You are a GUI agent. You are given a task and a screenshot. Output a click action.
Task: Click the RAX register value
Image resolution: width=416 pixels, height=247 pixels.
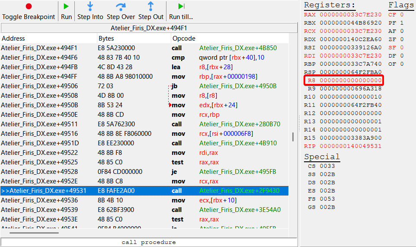click(x=351, y=15)
